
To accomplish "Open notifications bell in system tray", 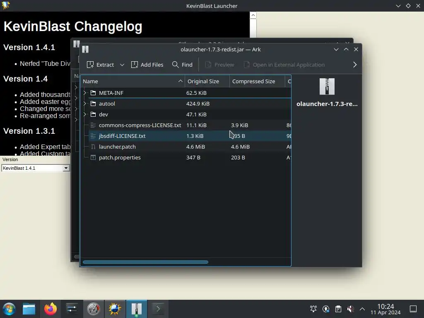I will (313, 309).
